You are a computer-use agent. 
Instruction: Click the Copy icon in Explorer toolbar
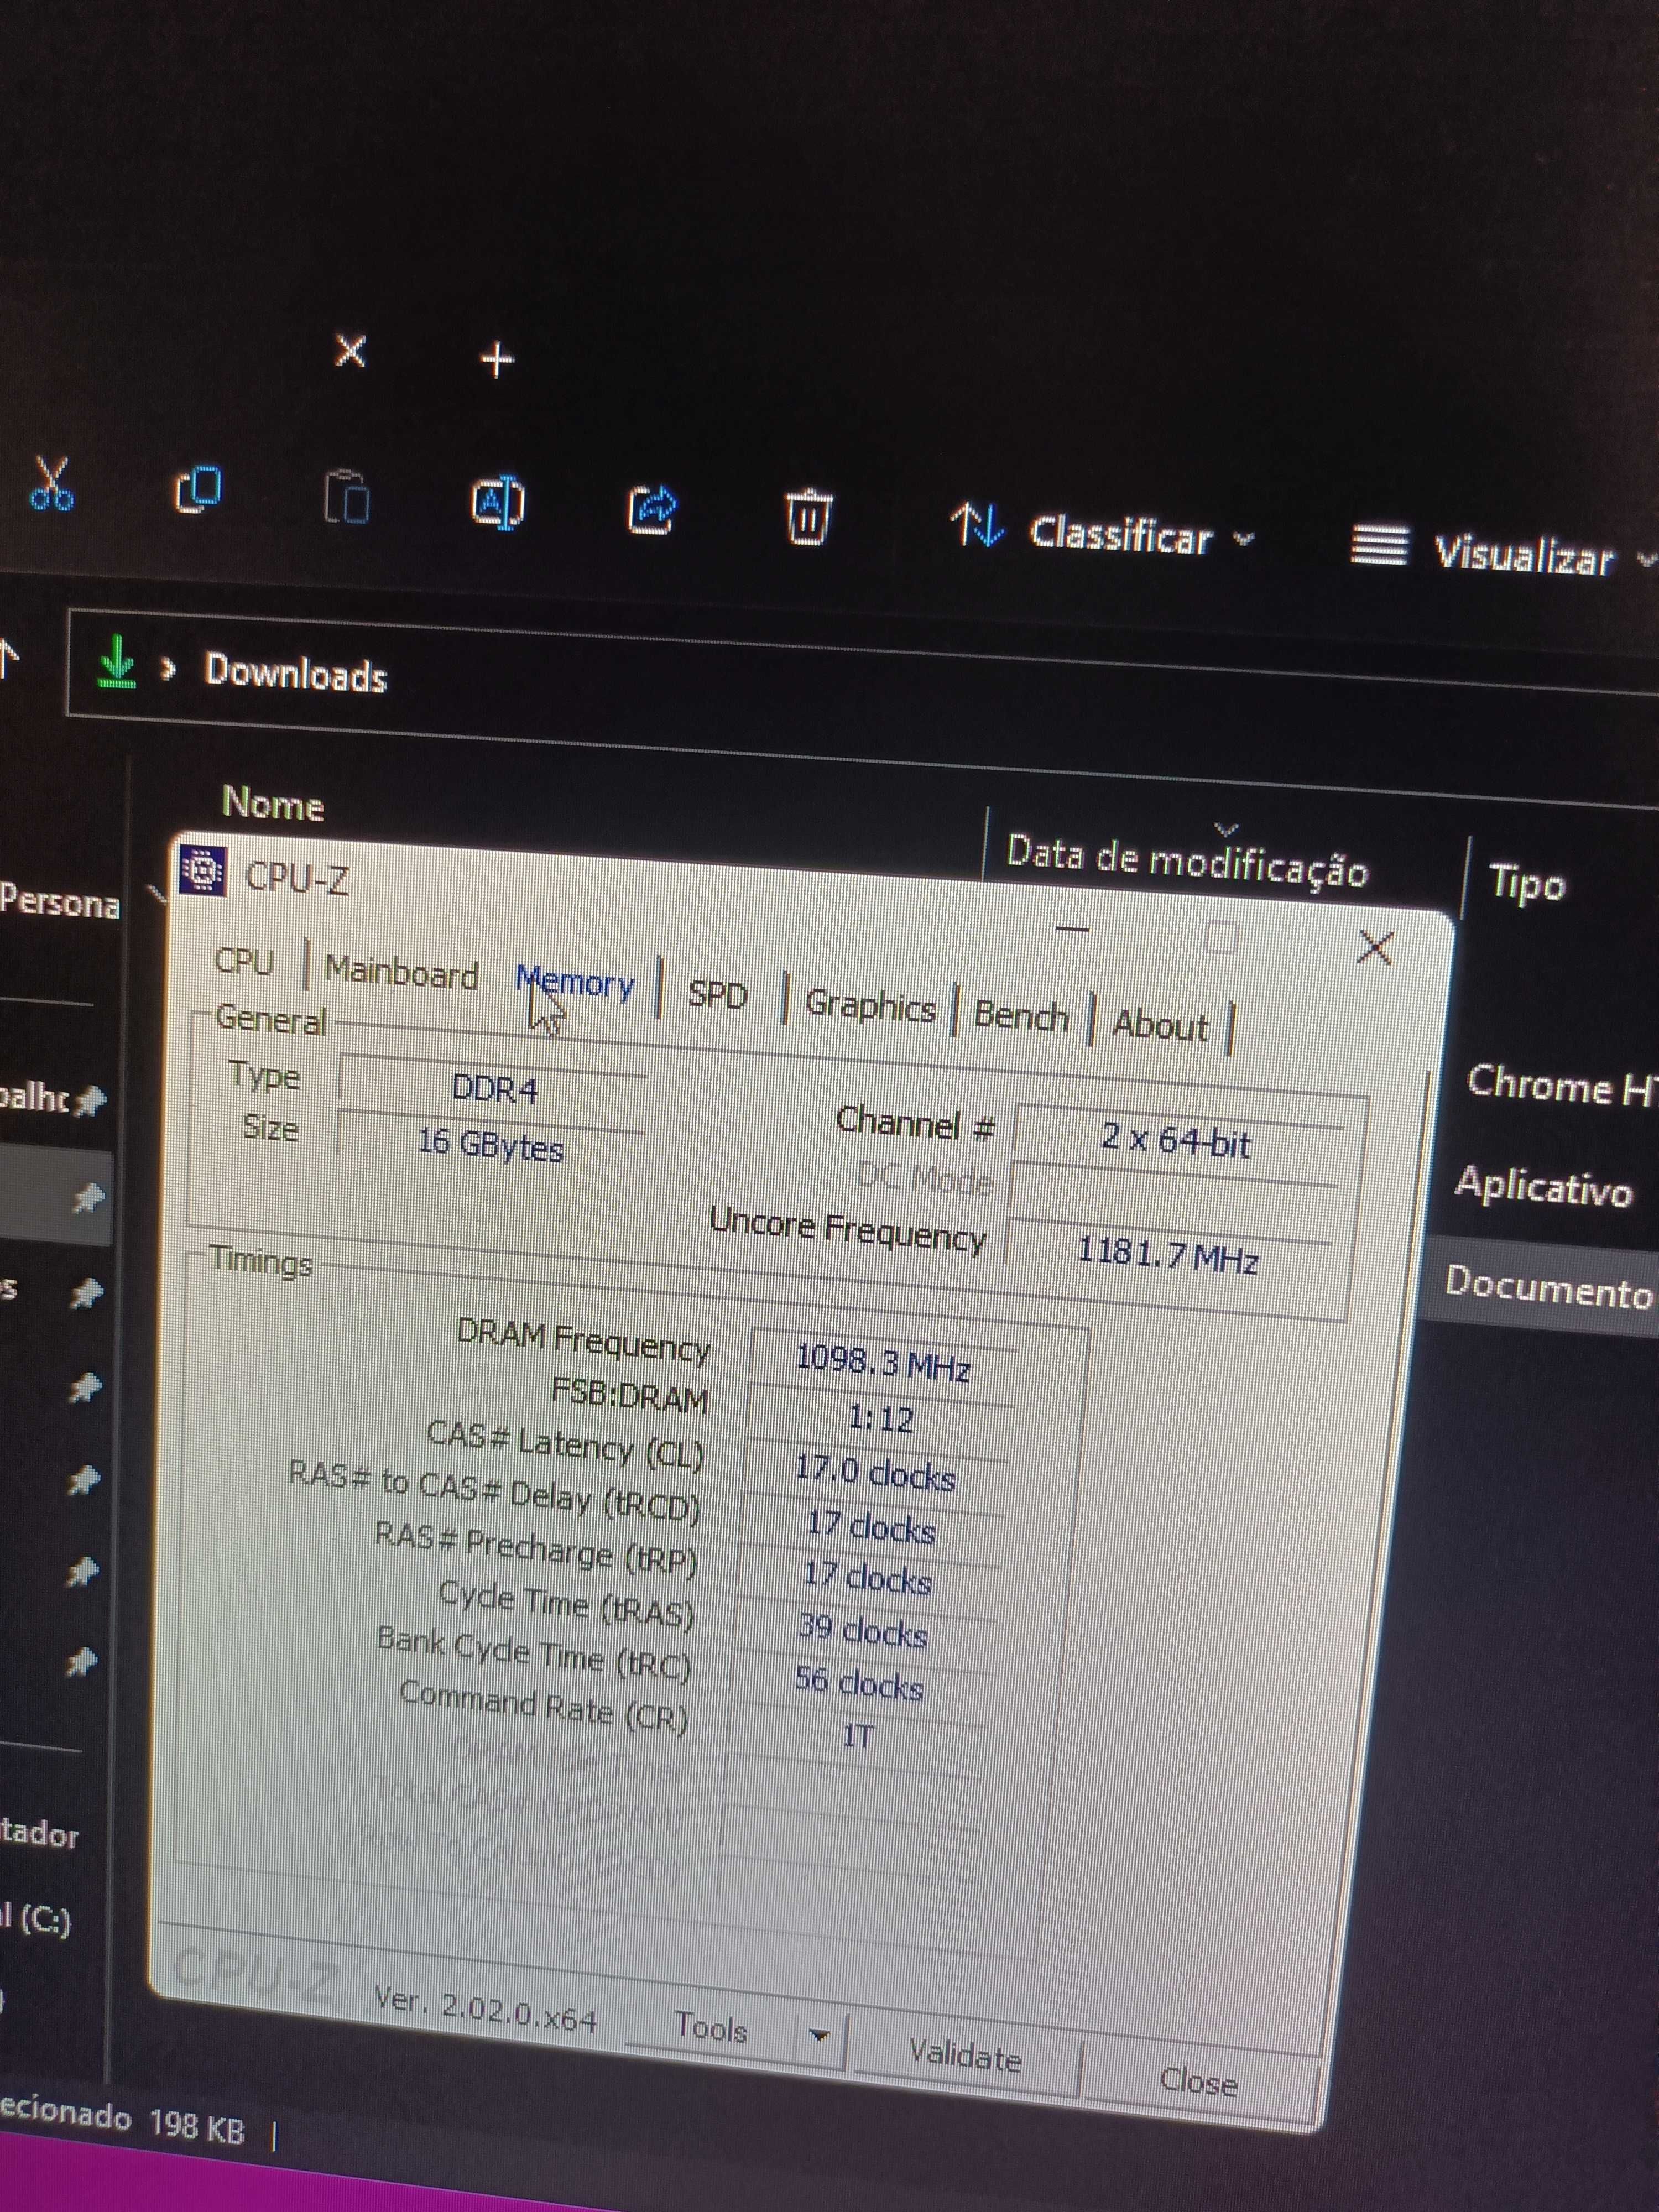point(198,489)
